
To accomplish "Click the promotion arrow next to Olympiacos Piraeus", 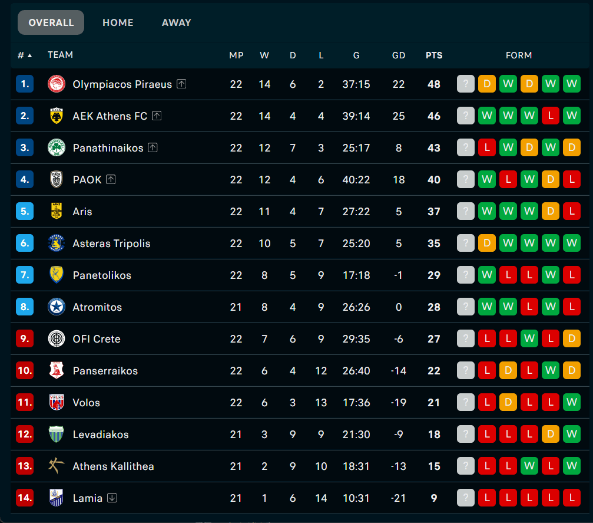I will point(182,84).
